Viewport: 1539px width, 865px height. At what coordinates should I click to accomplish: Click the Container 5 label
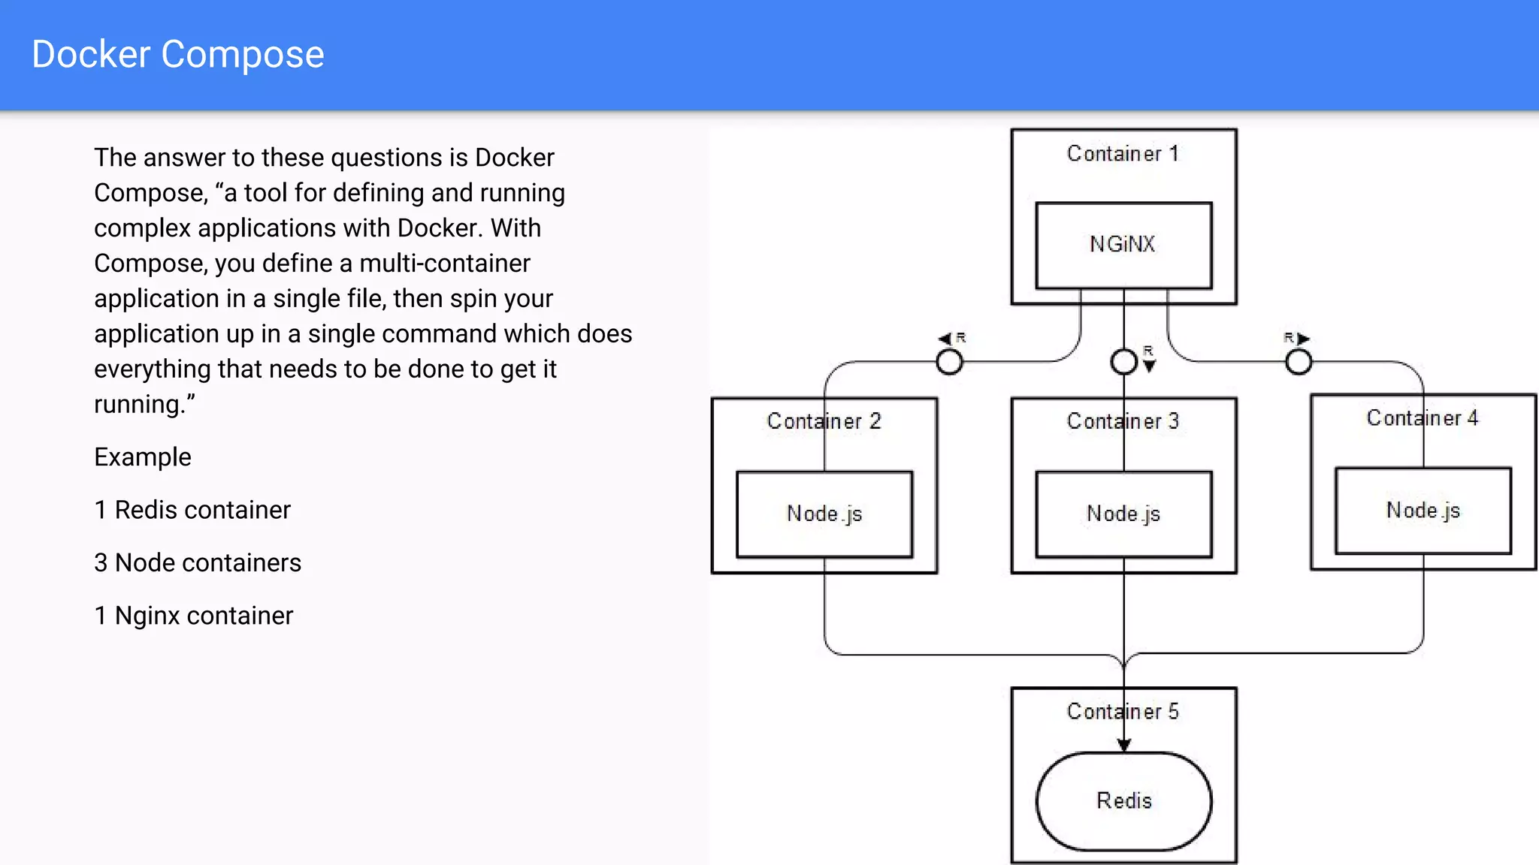pos(1123,711)
